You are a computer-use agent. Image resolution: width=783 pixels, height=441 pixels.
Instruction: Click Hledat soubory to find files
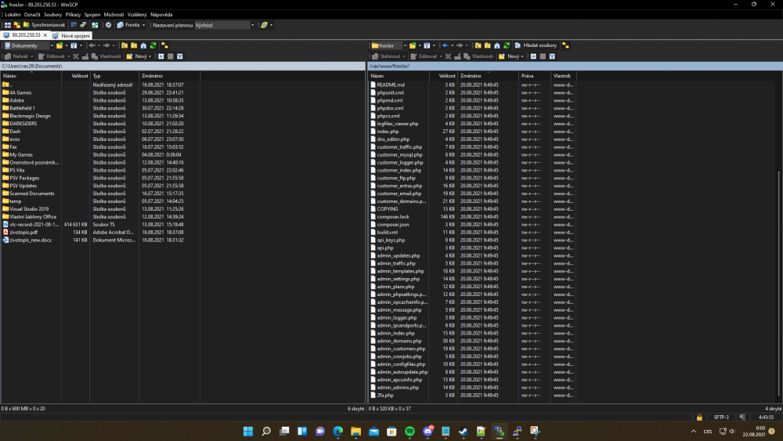(x=536, y=45)
